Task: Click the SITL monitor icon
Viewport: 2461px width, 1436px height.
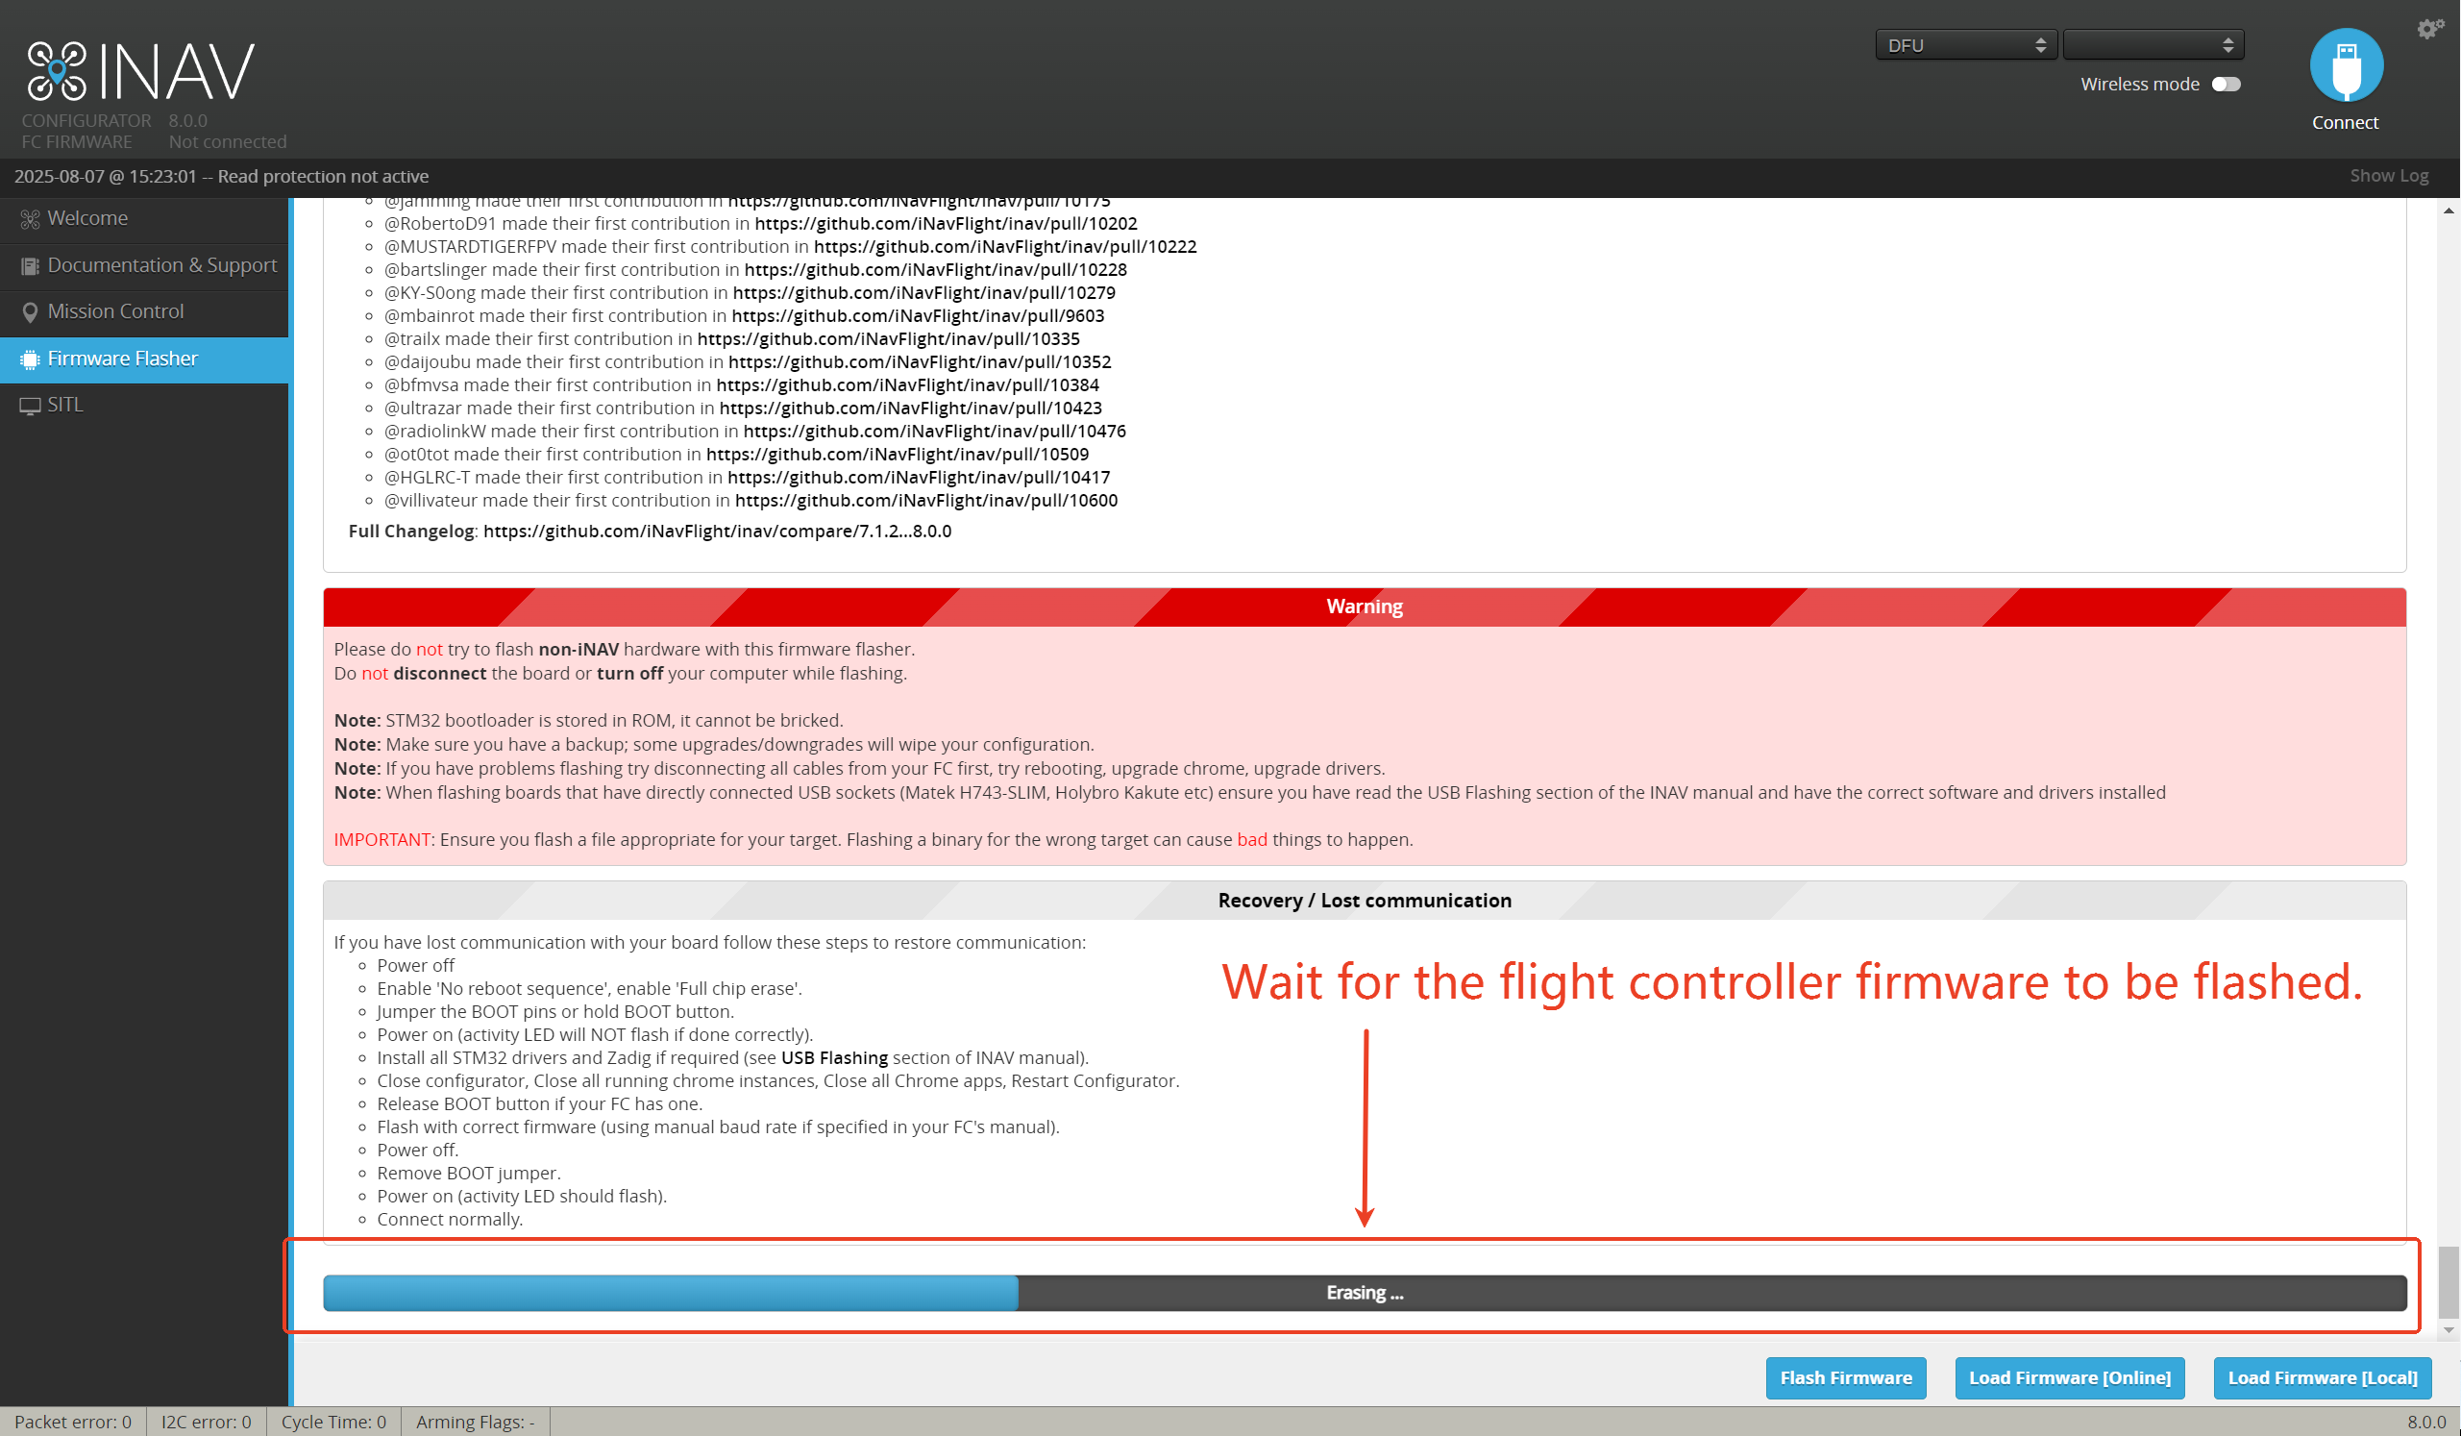Action: coord(31,406)
